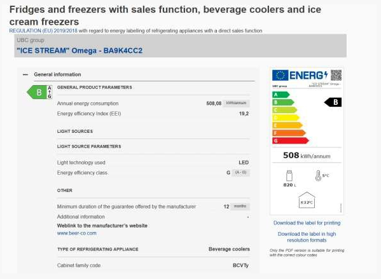The height and width of the screenshot is (279, 381).
Task: Click the (A - G) range tag
Action: click(240, 172)
